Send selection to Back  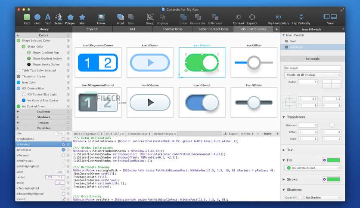[131, 19]
